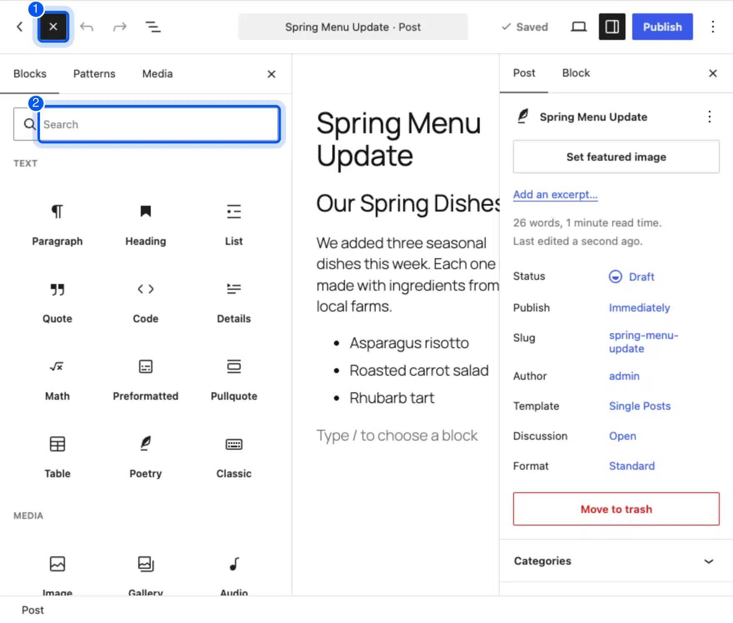Expand the Categories panel
Screen dimensions: 733x623
pos(616,561)
